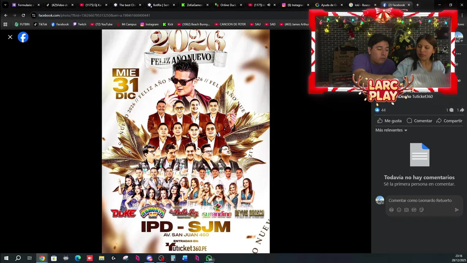Open the tab search dropdown arrow

coord(5,5)
